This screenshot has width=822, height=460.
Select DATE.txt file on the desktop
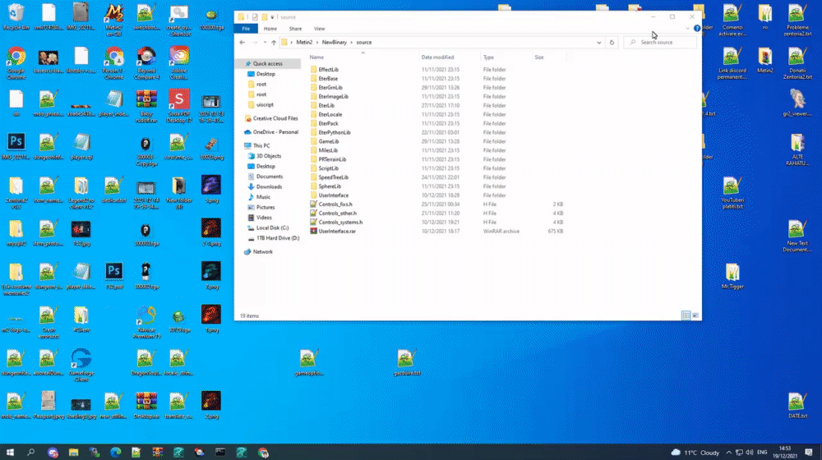click(797, 406)
